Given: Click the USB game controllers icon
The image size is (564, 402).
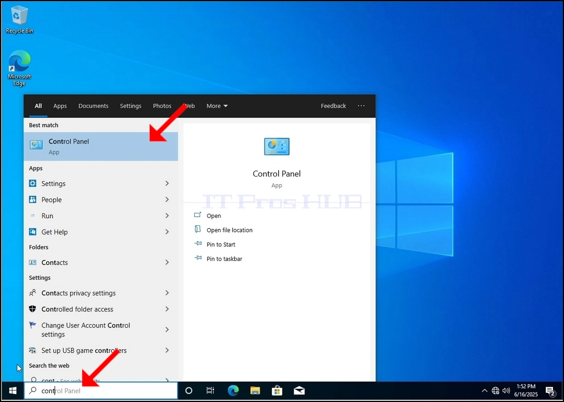Looking at the screenshot, I should click(x=33, y=350).
